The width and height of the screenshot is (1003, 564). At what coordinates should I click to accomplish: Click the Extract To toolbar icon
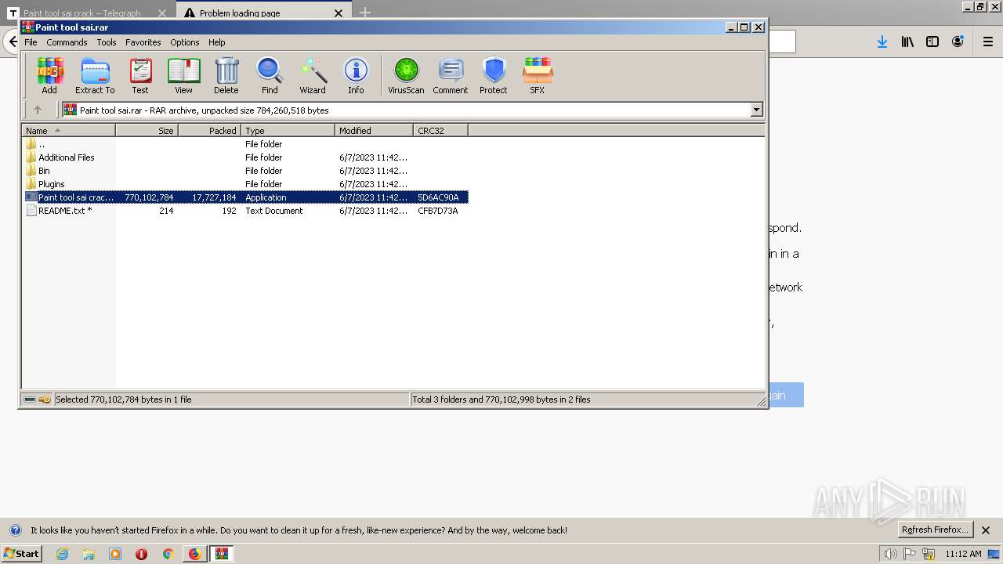(x=95, y=76)
